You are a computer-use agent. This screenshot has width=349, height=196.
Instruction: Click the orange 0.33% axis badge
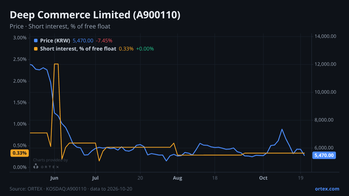pos(19,153)
